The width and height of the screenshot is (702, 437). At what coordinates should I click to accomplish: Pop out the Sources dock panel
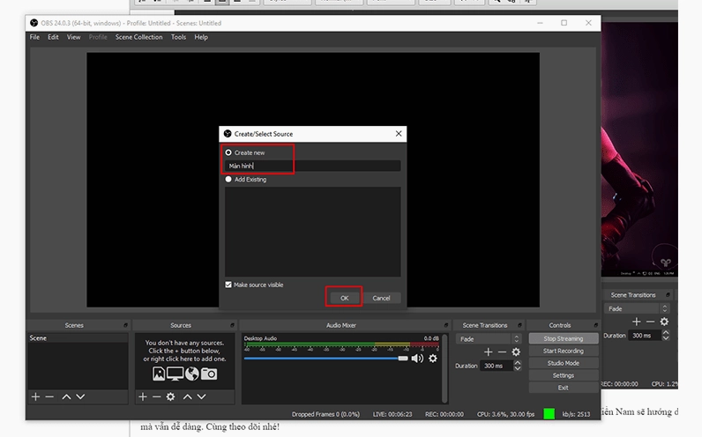[233, 325]
